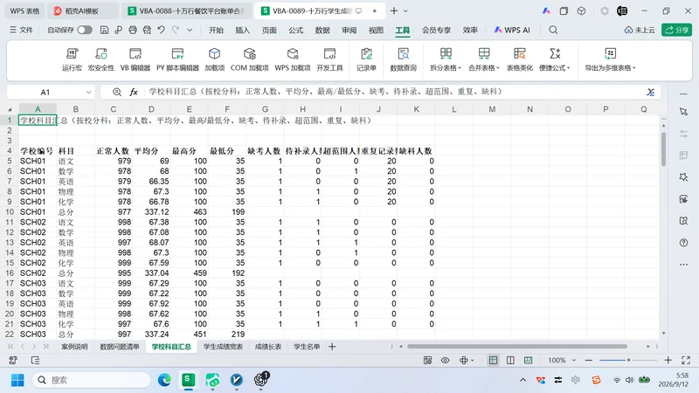
Task: Run macro with the 运行宏 icon
Action: [72, 59]
